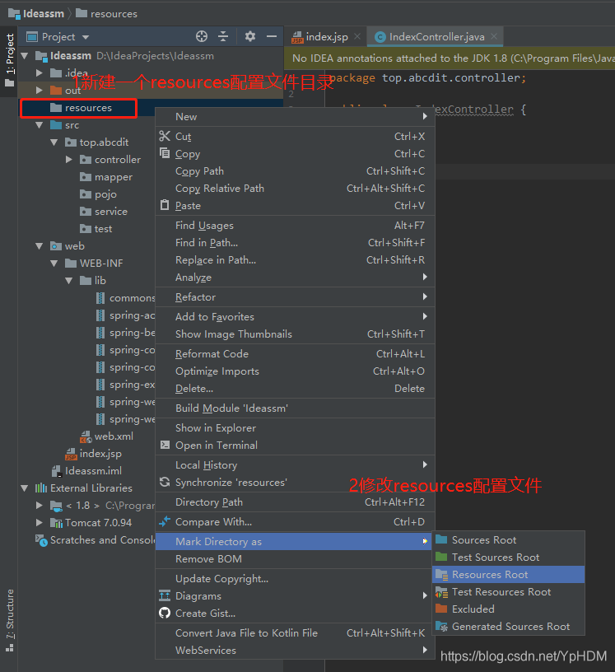
Task: Collapse the src folder
Action: click(x=40, y=124)
